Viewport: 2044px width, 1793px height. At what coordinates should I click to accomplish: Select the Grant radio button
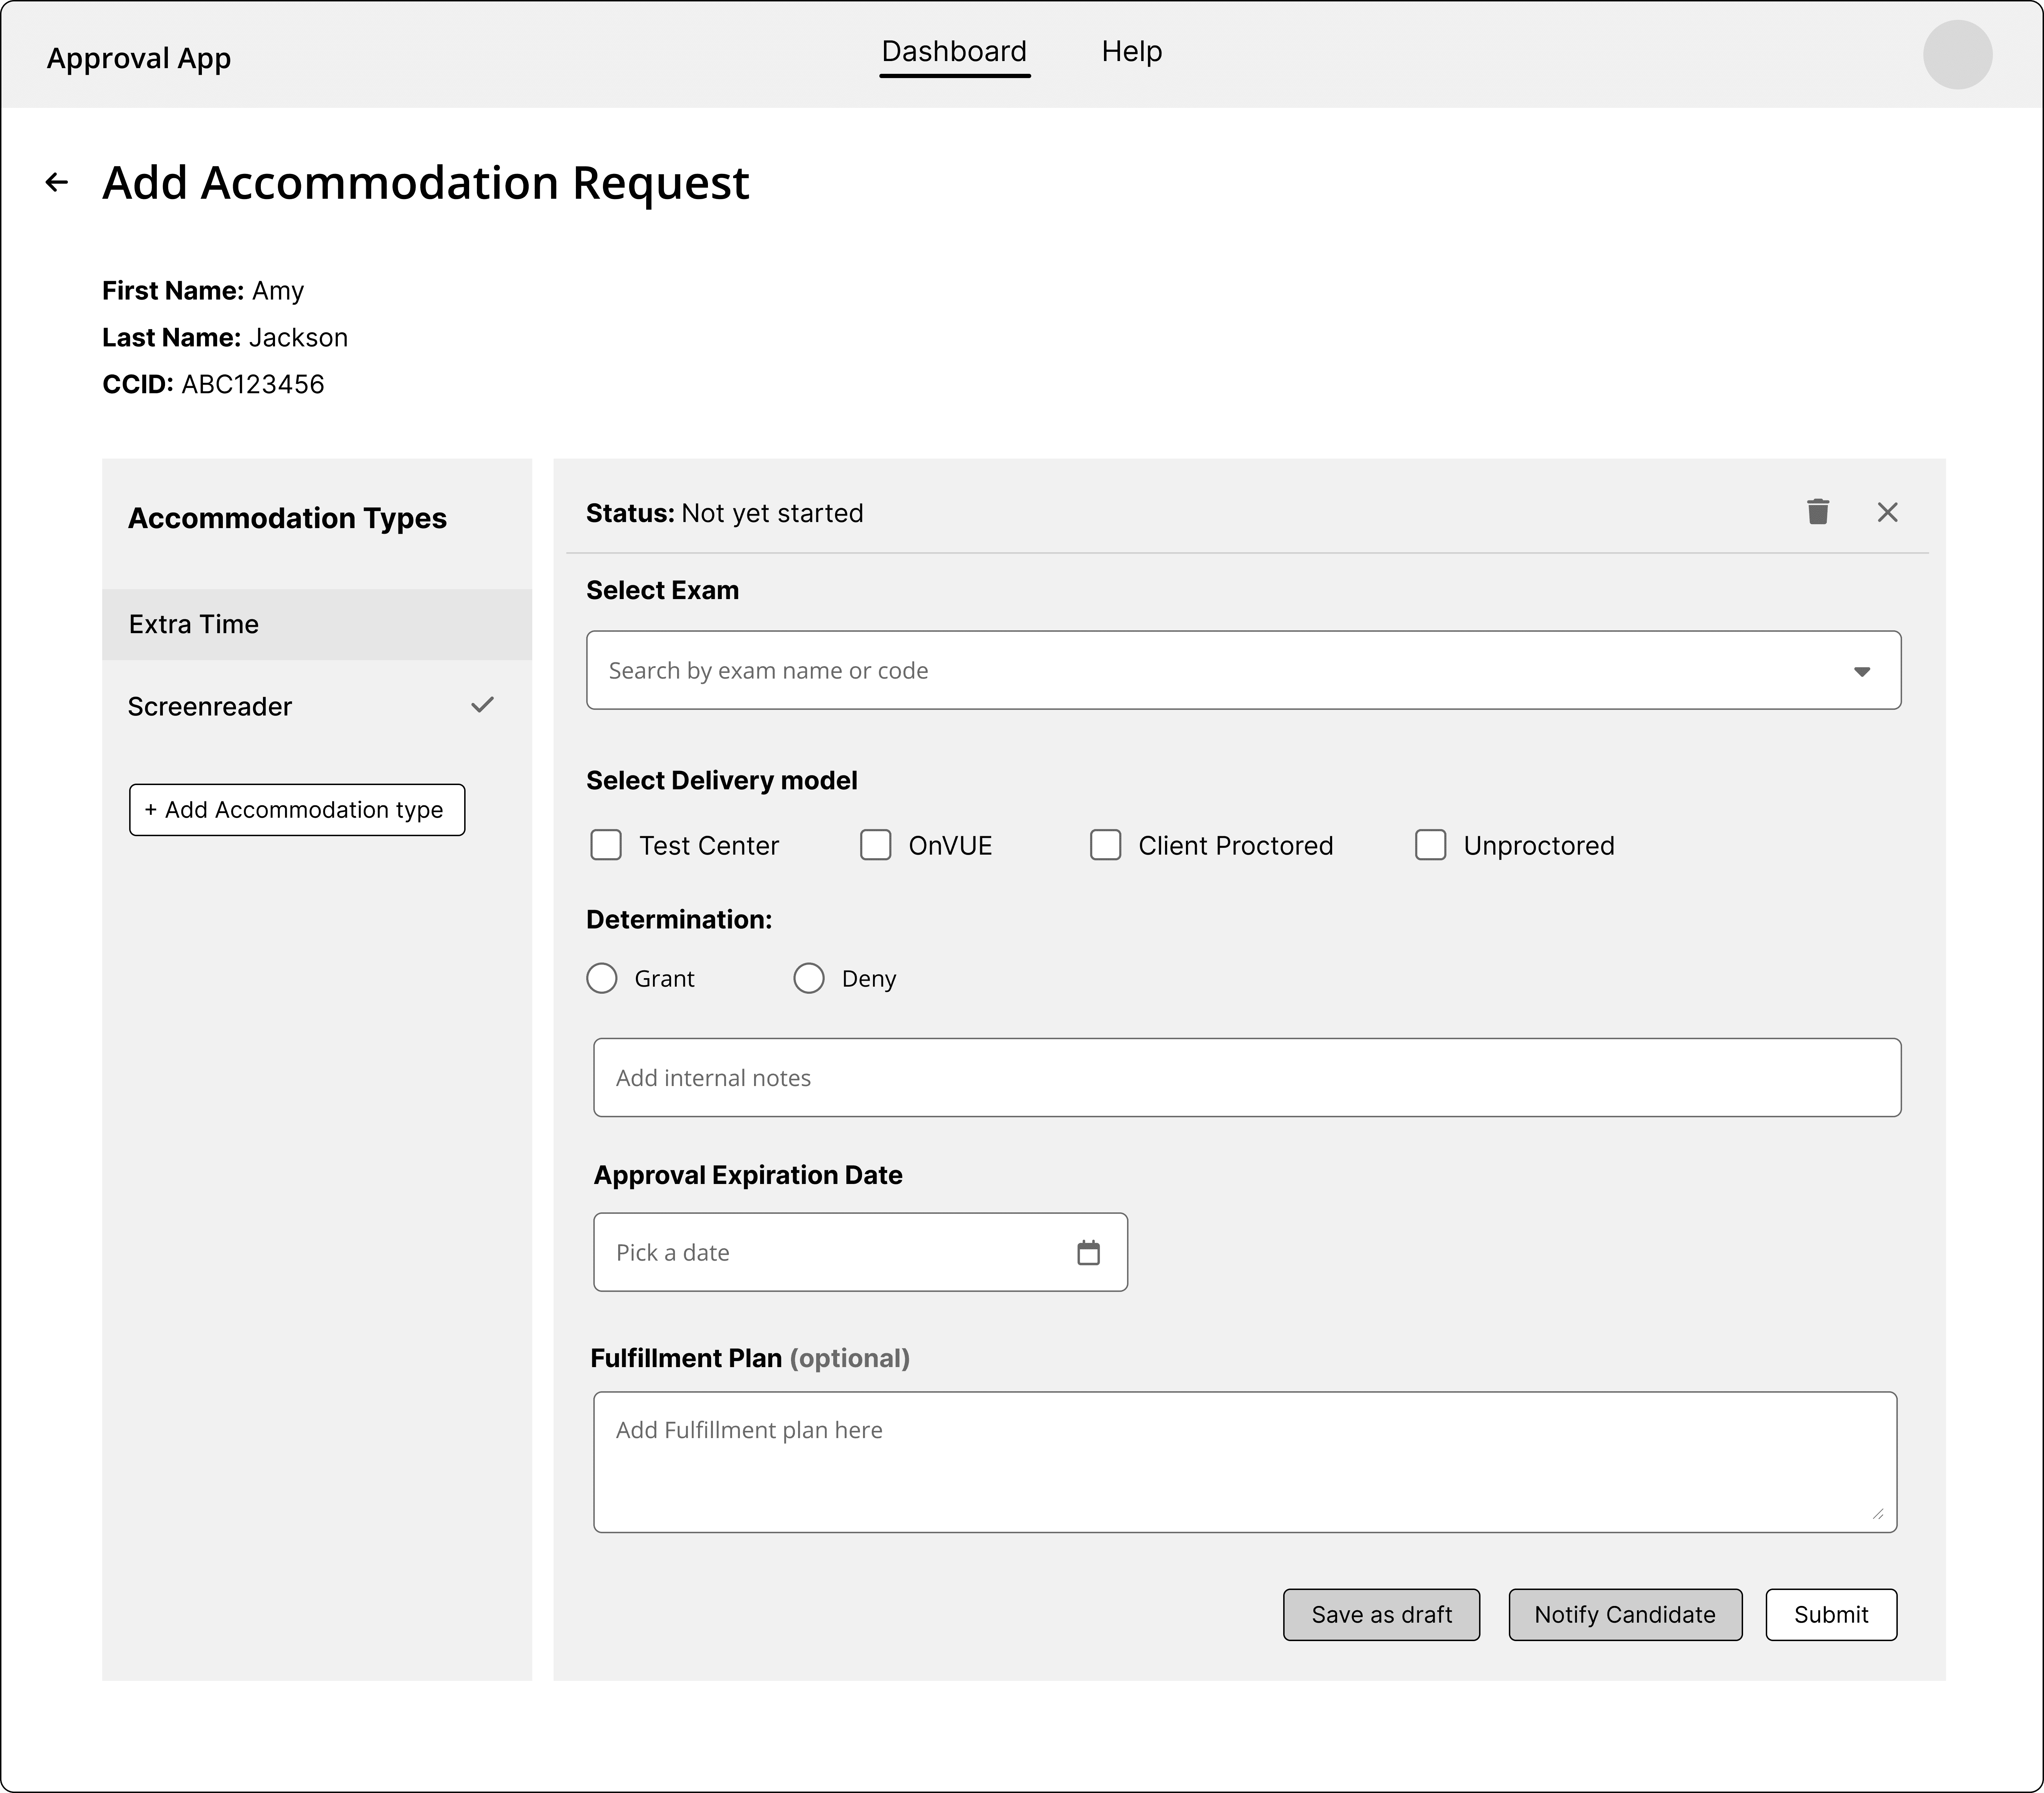click(602, 978)
